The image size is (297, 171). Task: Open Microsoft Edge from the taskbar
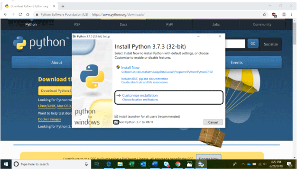click(x=109, y=164)
